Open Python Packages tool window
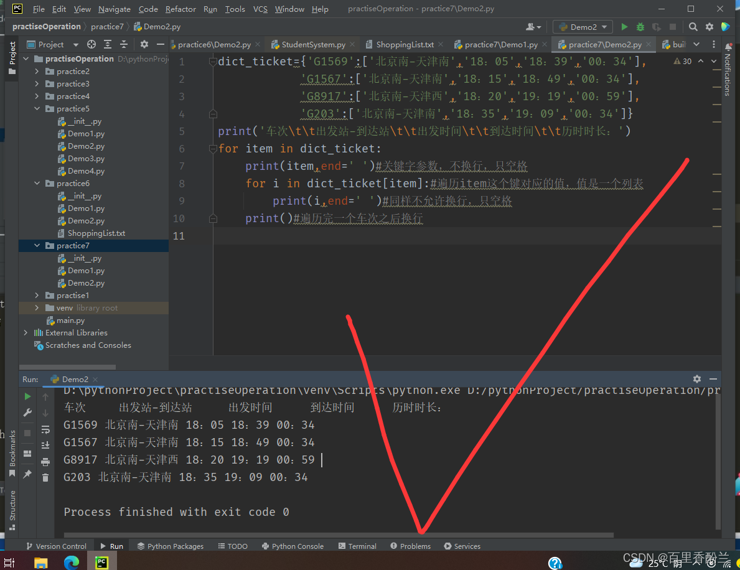This screenshot has width=740, height=570. (171, 546)
